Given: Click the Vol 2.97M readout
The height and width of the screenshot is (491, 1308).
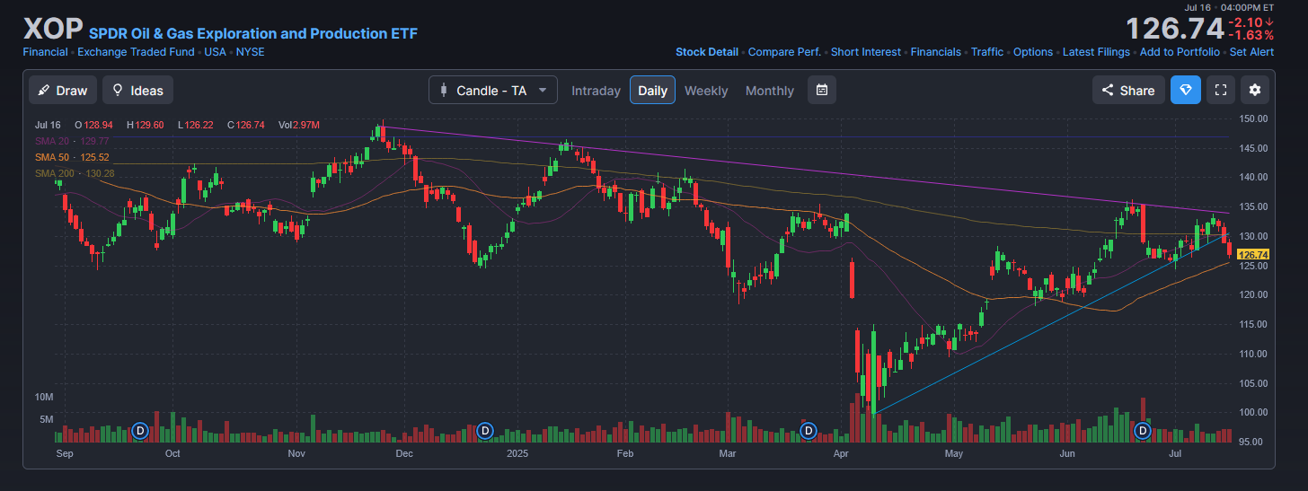Looking at the screenshot, I should coord(298,125).
